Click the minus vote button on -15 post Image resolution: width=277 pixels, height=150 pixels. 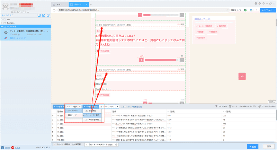[x=182, y=60]
